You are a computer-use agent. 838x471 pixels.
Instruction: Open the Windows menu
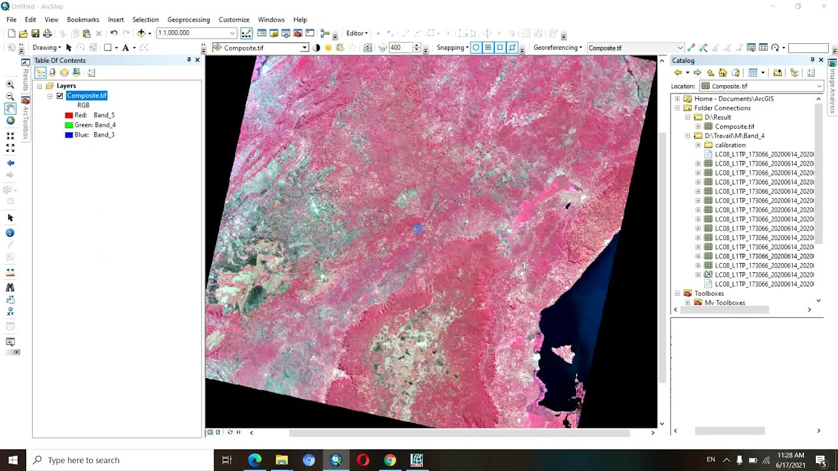point(271,20)
